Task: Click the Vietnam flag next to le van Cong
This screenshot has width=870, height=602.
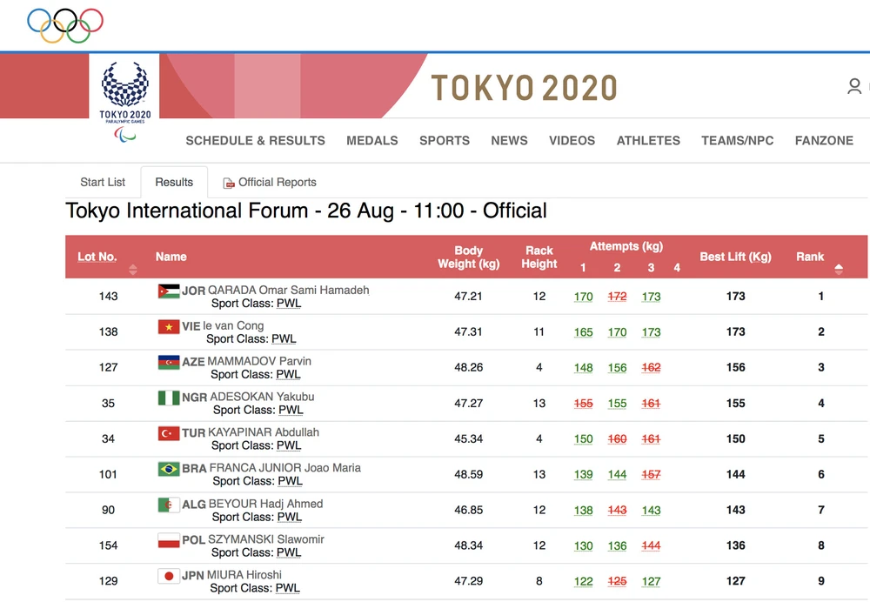Action: click(x=169, y=326)
